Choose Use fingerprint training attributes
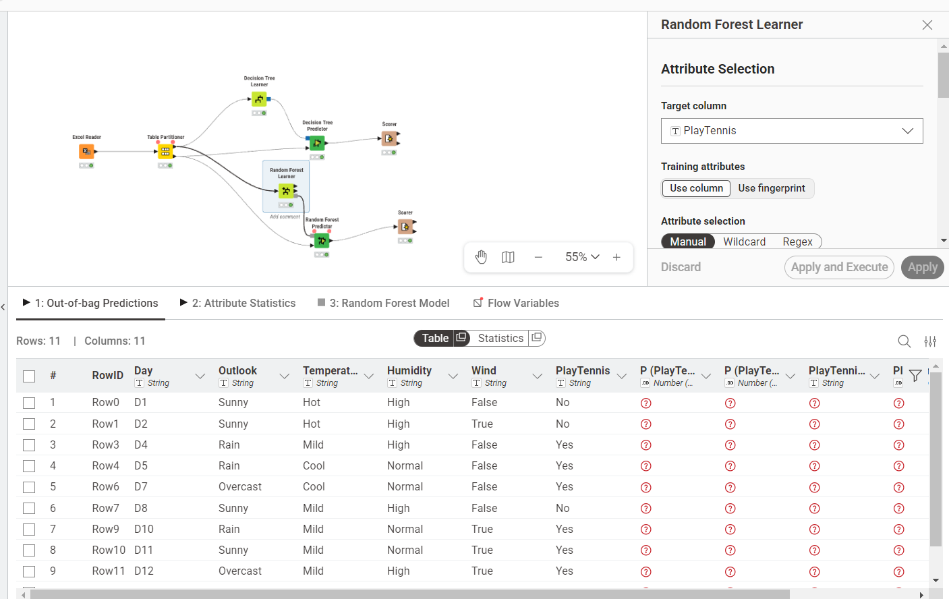 tap(772, 188)
